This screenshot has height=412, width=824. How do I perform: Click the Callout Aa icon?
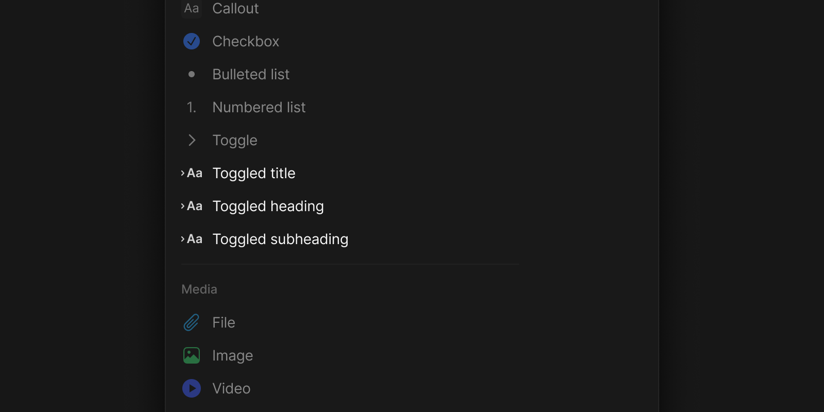coord(192,8)
